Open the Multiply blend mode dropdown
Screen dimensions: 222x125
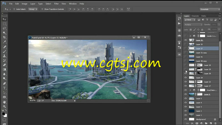(193, 25)
